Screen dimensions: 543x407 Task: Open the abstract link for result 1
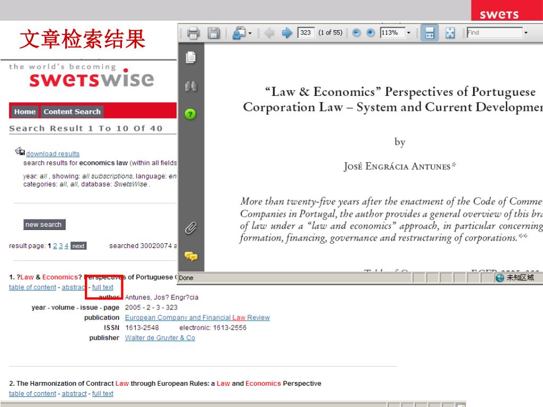pos(73,287)
